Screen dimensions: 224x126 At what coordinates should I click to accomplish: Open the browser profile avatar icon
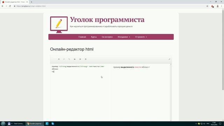[218, 6]
